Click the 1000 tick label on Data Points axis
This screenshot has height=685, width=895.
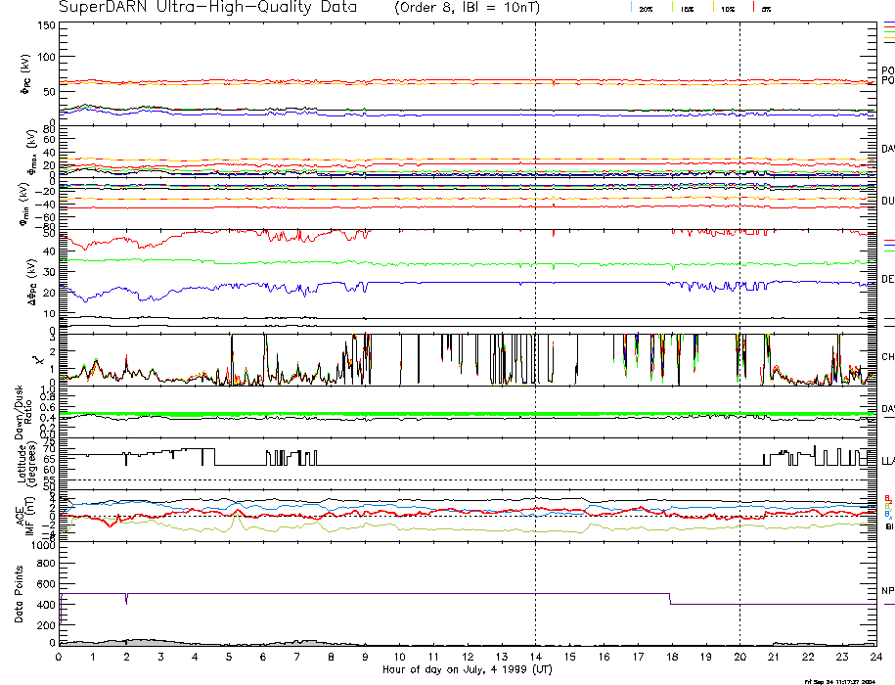[x=41, y=547]
